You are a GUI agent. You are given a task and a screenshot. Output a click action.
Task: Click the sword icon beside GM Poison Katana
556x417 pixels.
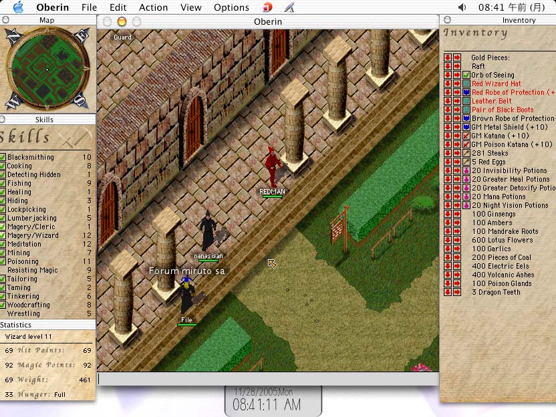(x=466, y=144)
